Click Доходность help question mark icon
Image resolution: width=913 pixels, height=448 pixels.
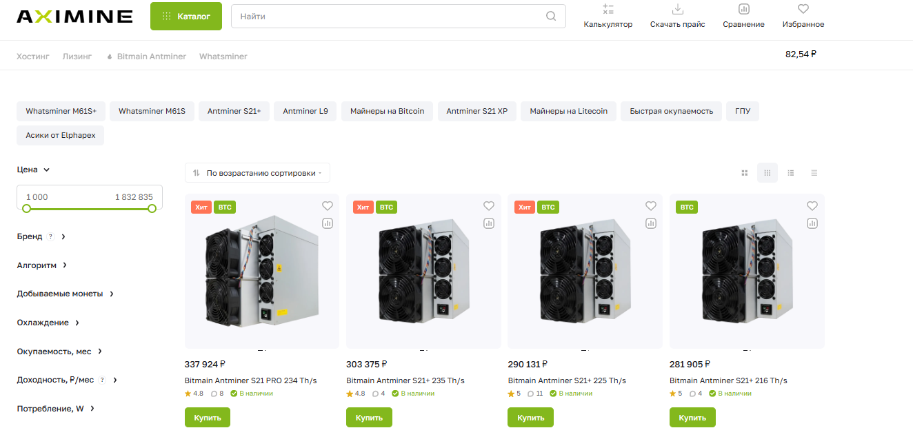click(102, 380)
